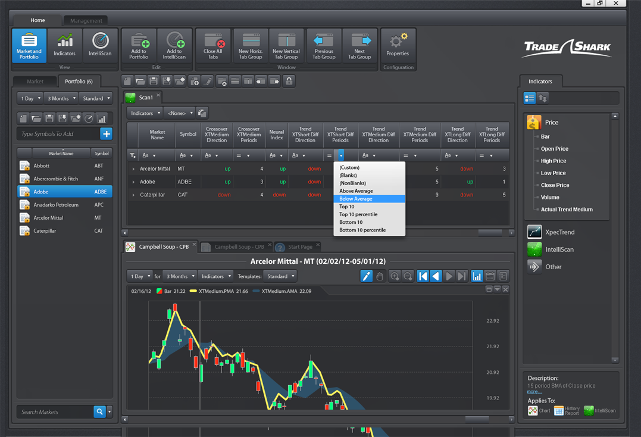
Task: Click the Bar legend swatch in the chart header
Action: [160, 291]
